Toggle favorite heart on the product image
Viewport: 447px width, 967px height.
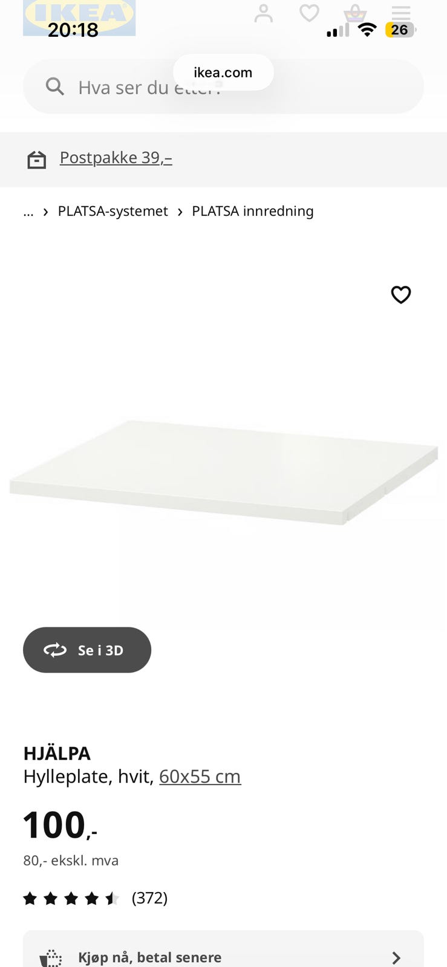[401, 294]
